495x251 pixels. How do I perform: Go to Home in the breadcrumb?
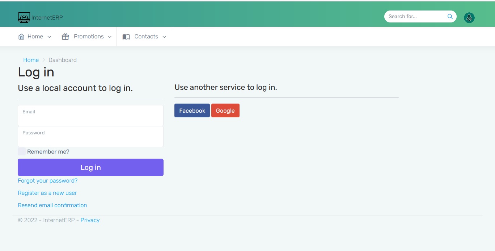31,60
